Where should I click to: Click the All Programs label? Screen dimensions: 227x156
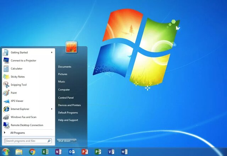point(17,133)
